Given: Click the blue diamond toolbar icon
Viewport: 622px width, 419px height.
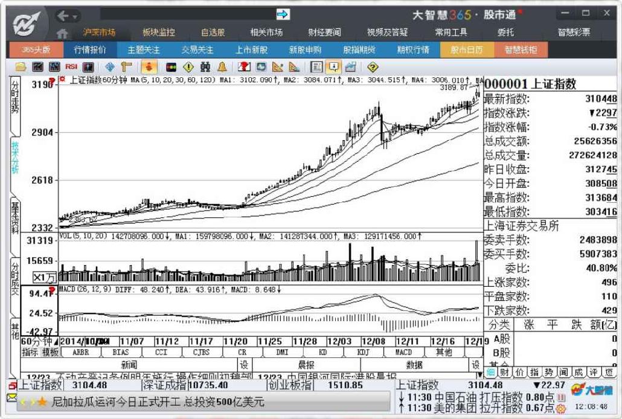Looking at the screenshot, I should [x=110, y=67].
